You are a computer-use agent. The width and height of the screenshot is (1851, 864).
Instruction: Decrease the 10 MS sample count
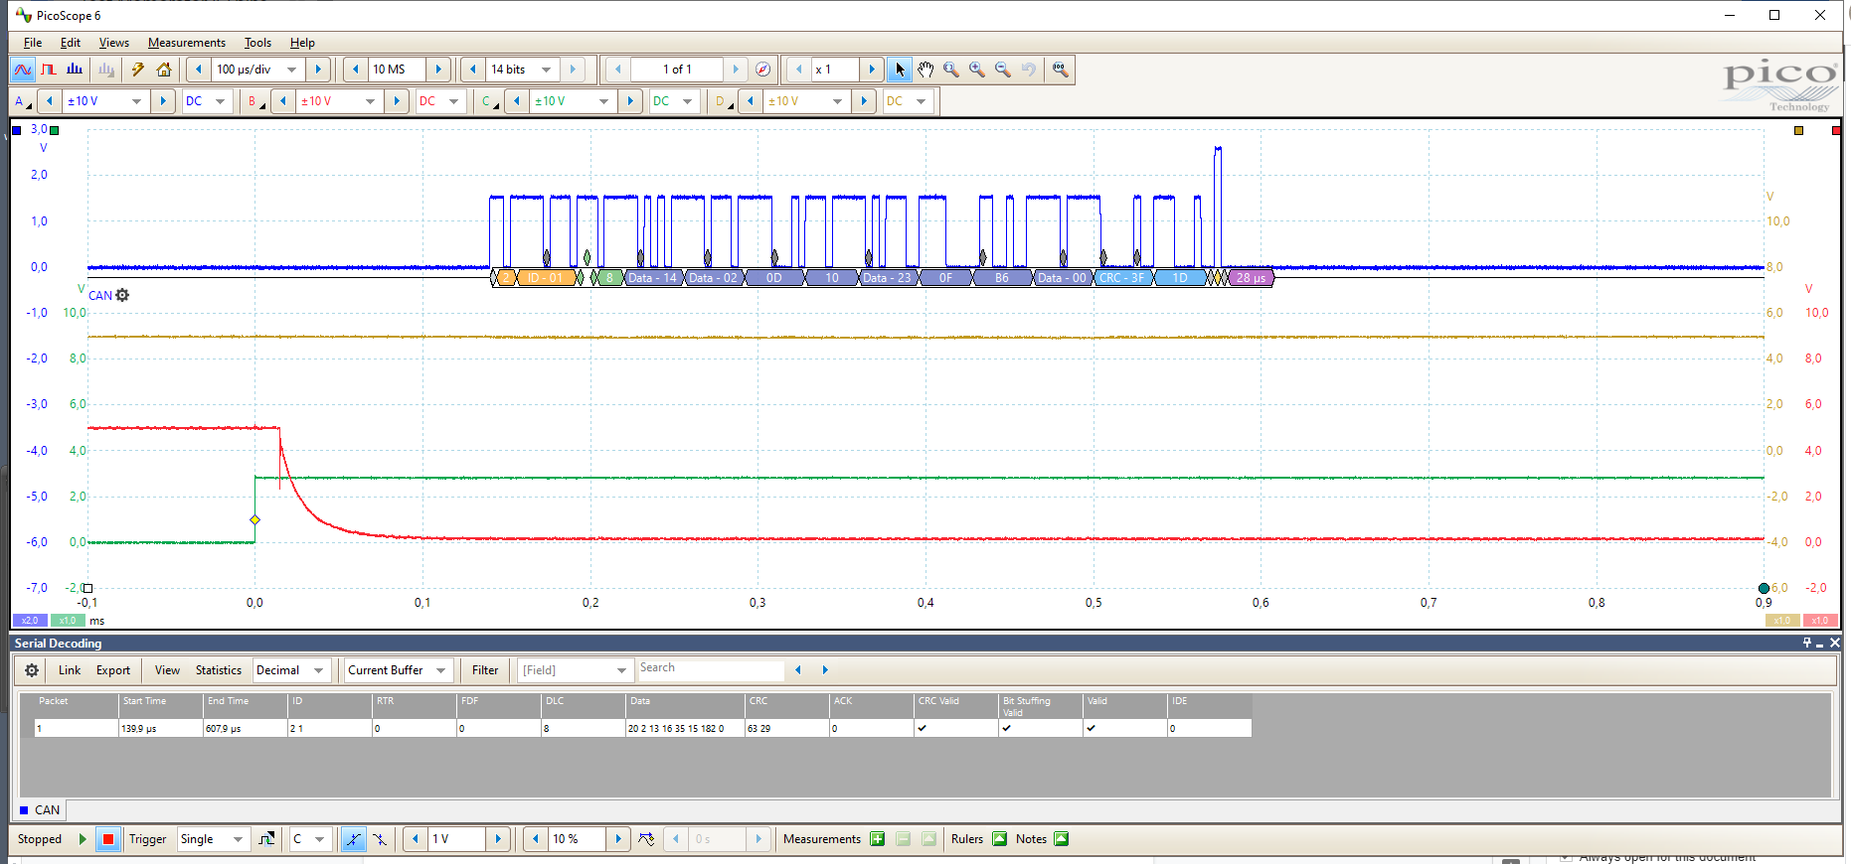[x=356, y=70]
